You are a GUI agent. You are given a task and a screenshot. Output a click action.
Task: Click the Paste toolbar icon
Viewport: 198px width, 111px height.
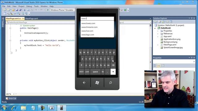coord(32,10)
